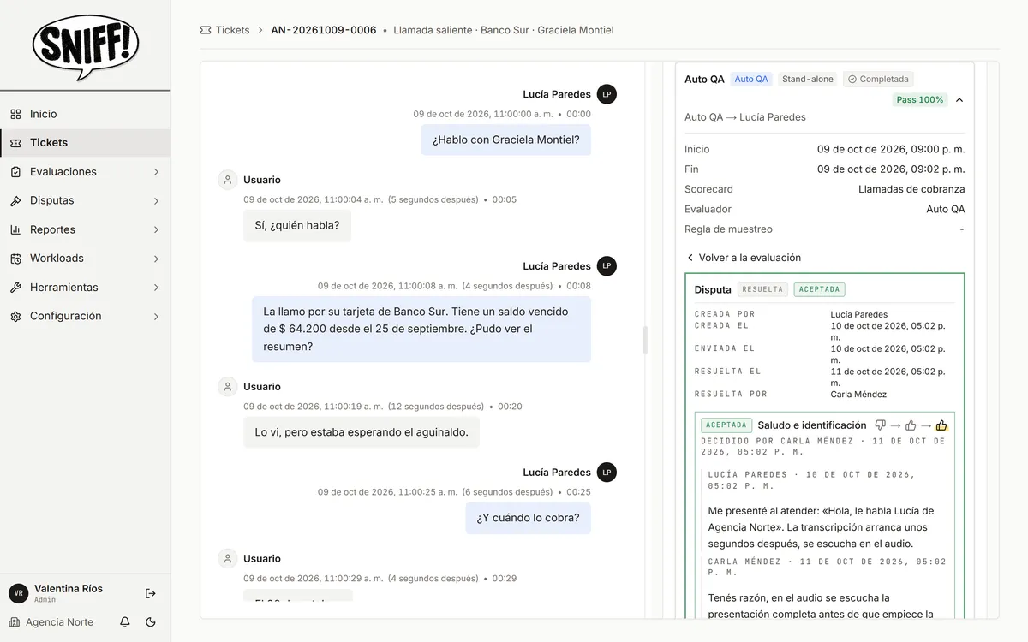Click the message ¿Y cuándo lo cobra?
The height and width of the screenshot is (642, 1028).
[x=528, y=518]
